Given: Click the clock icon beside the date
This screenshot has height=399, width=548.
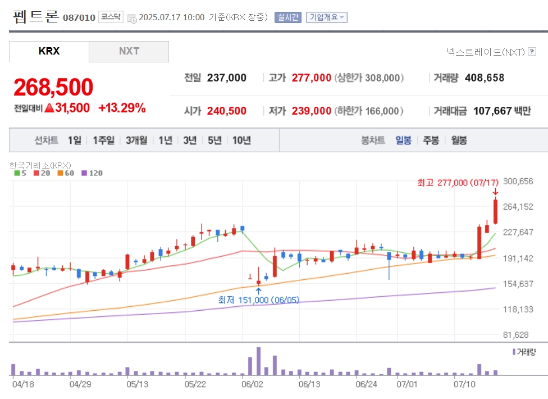Looking at the screenshot, I should [132, 18].
